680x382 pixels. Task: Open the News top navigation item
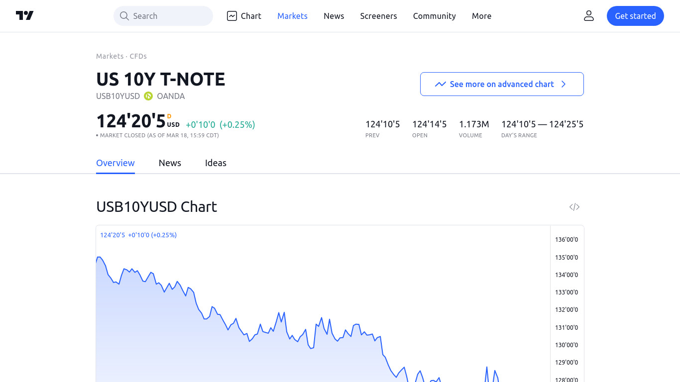pyautogui.click(x=334, y=16)
